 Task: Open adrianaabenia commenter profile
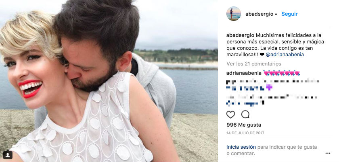[244, 73]
